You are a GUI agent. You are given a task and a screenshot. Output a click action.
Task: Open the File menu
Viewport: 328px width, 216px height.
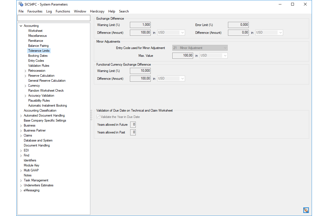point(21,11)
